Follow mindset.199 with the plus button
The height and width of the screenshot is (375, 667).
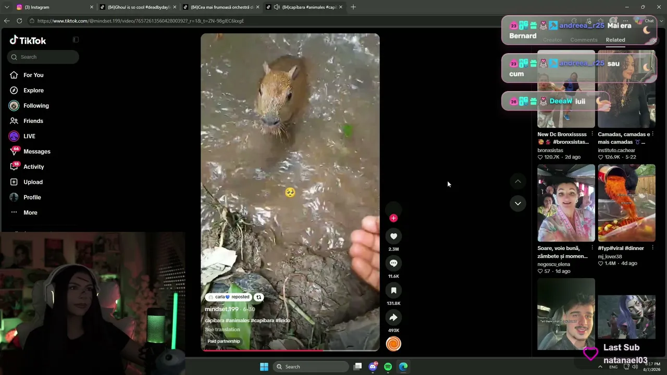393,218
